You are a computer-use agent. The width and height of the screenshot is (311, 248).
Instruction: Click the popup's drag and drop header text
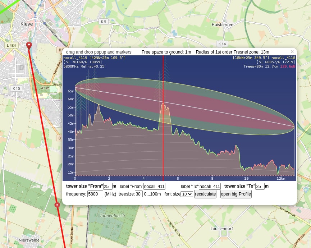pyautogui.click(x=99, y=52)
